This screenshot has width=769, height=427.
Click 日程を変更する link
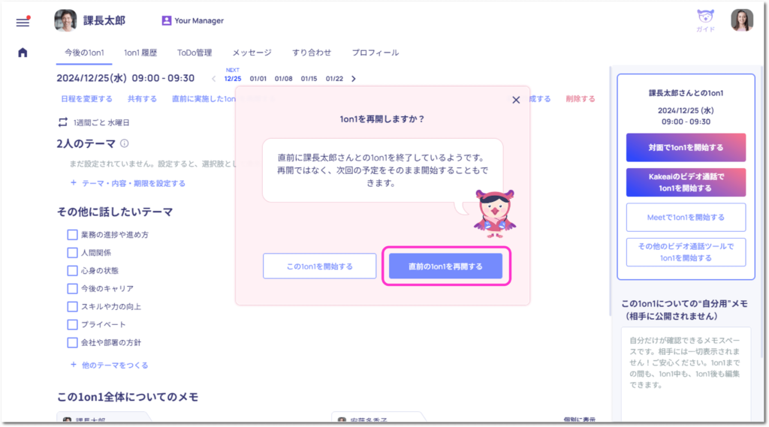[x=87, y=99]
